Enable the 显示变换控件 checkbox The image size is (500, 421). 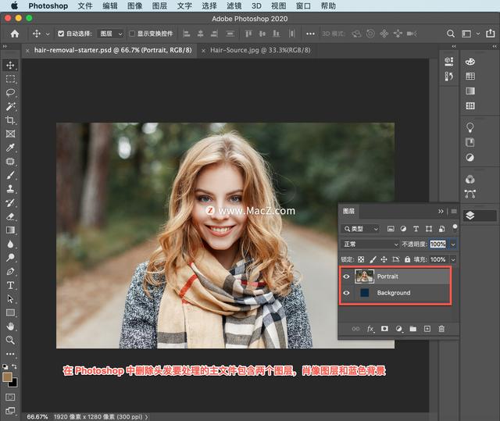[131, 34]
